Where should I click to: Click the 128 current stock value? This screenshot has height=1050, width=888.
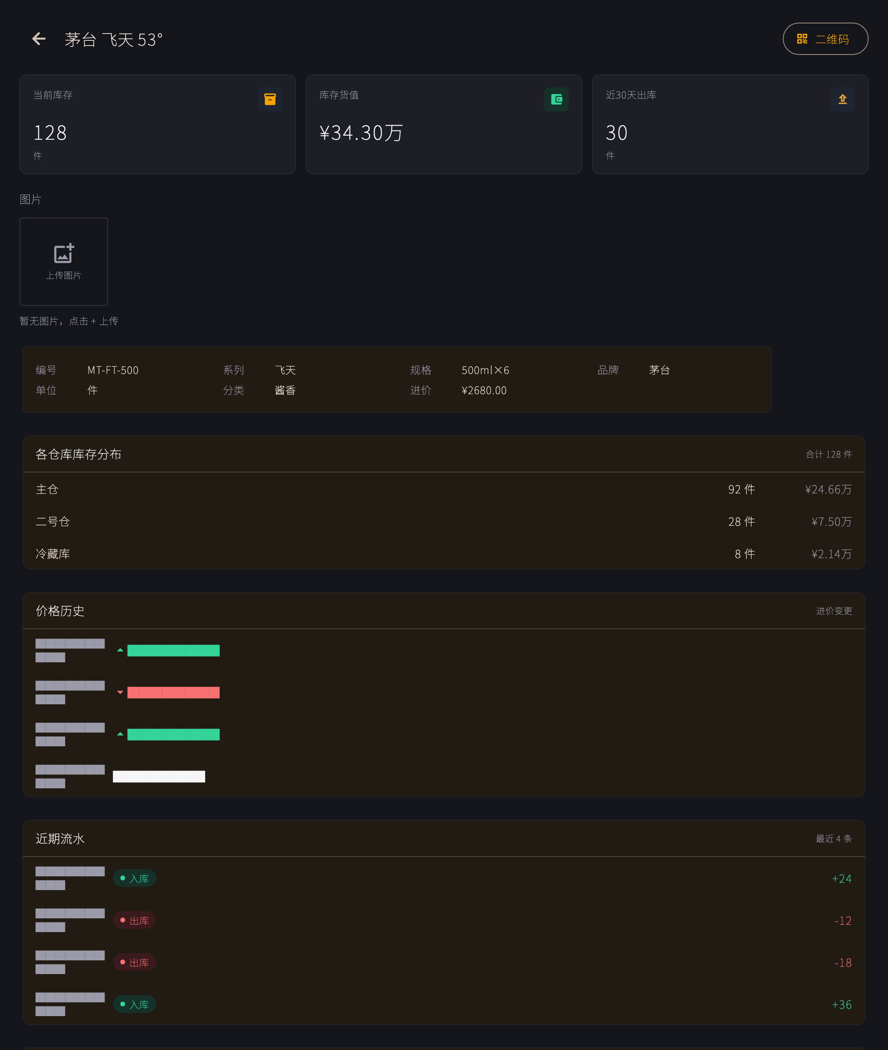(50, 133)
